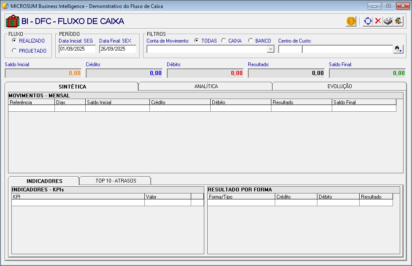Viewport: 412px width, 266px height.
Task: Restore the MICROSUM window size
Action: (x=388, y=6)
